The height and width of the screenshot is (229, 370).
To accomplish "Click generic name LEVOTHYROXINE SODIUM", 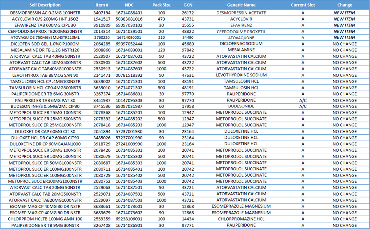I will coord(241,75).
